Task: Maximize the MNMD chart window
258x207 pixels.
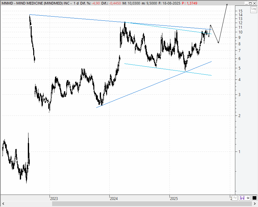Action: point(250,3)
